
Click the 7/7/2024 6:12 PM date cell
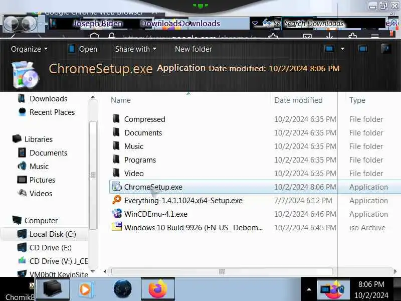click(x=303, y=201)
